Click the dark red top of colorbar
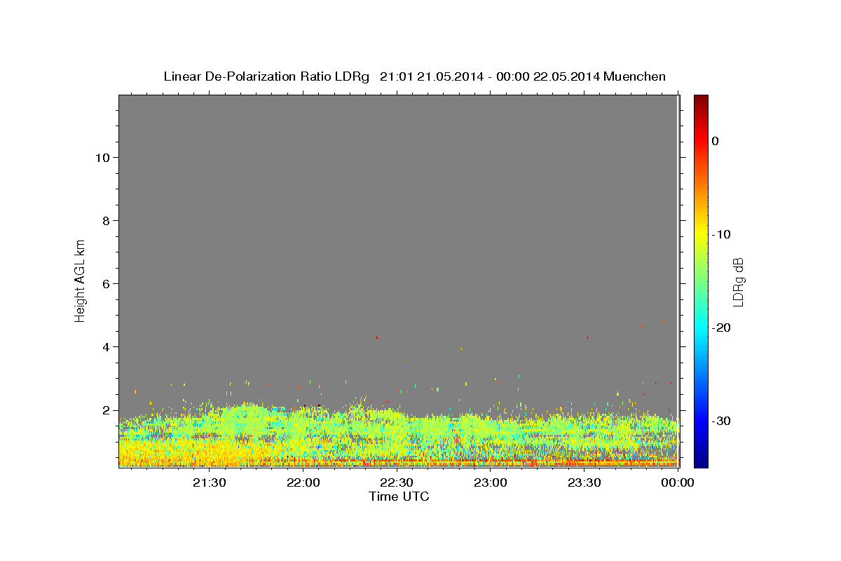 701,100
